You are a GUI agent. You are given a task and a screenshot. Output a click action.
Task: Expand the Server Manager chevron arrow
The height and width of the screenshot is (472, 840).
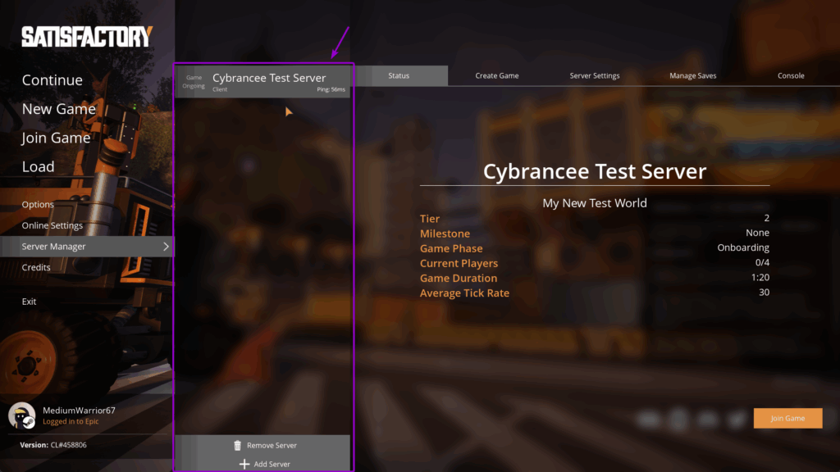(166, 246)
